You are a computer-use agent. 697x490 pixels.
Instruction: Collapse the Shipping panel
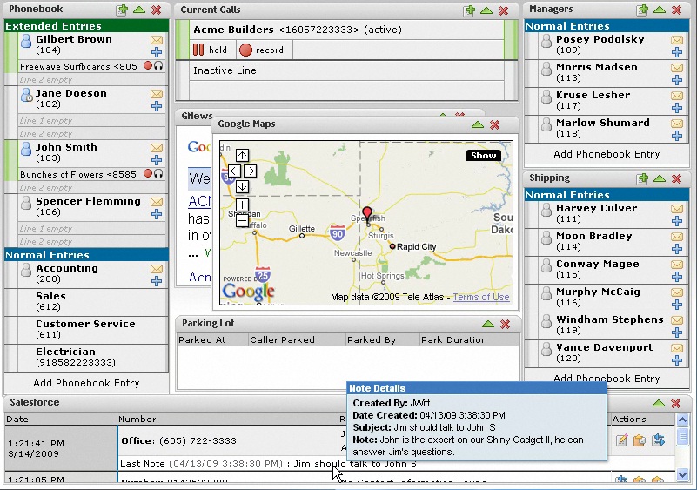coord(660,178)
